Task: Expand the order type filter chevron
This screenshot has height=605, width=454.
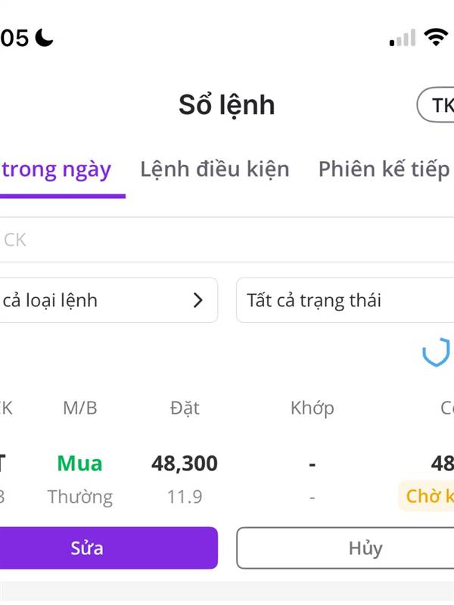Action: pos(198,300)
